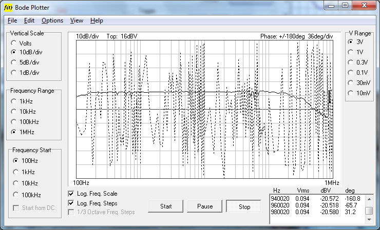Click the 31.2 deg value
Viewport: 380px width, 230px height.
coord(350,212)
